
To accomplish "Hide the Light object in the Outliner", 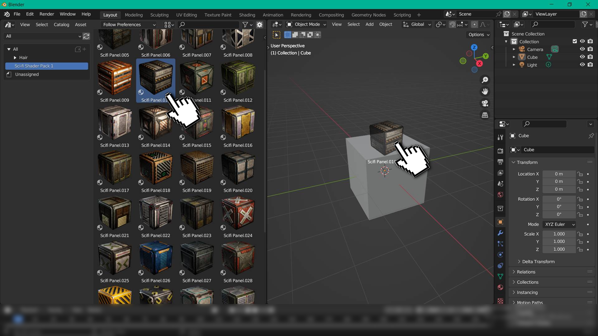I will (x=582, y=65).
